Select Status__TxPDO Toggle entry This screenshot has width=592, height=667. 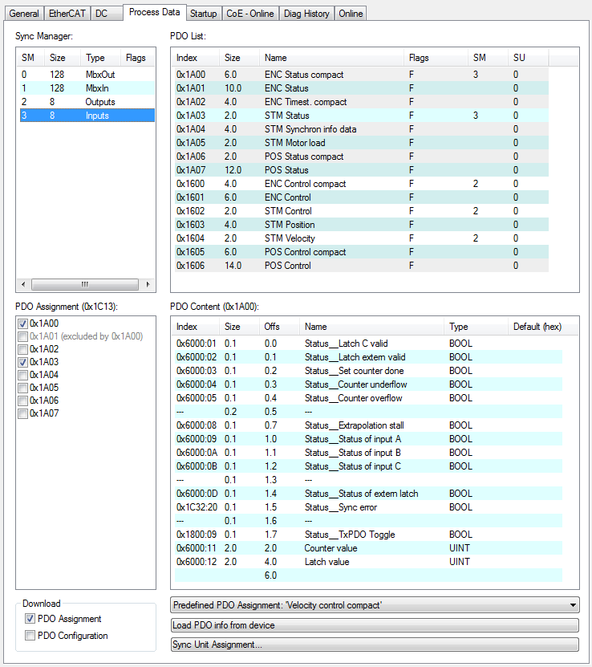[x=368, y=535]
